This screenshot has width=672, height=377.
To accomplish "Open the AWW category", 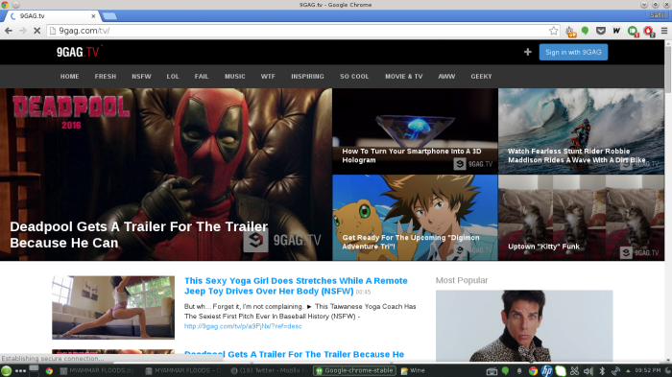I will click(446, 76).
